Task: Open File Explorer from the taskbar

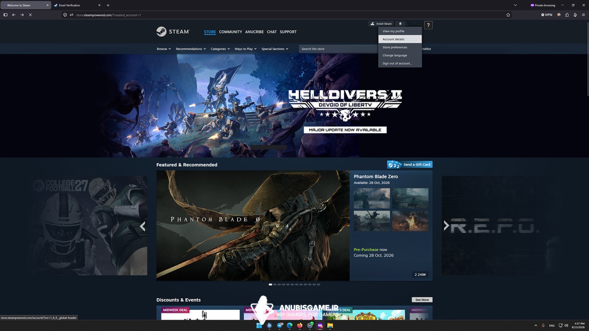Action: point(330,325)
